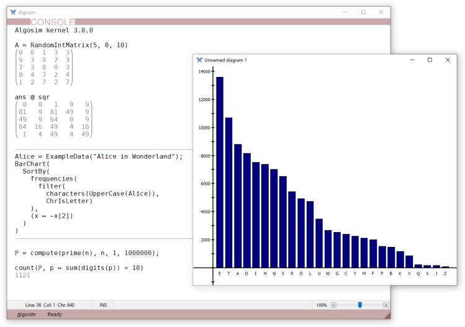This screenshot has height=327, width=465.
Task: Click the RandomIntMatrix(5, 0, 10) input line
Action: pos(71,45)
